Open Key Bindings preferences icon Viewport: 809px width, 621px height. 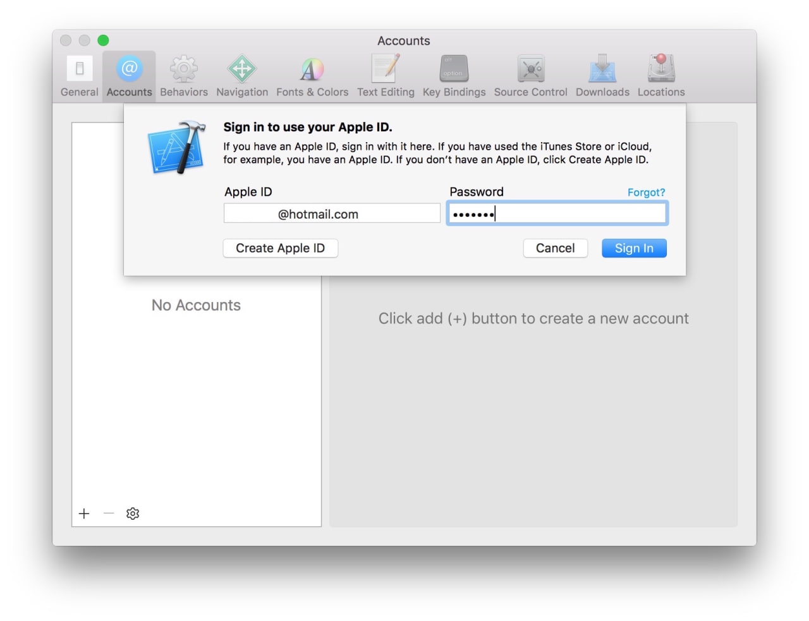point(454,69)
